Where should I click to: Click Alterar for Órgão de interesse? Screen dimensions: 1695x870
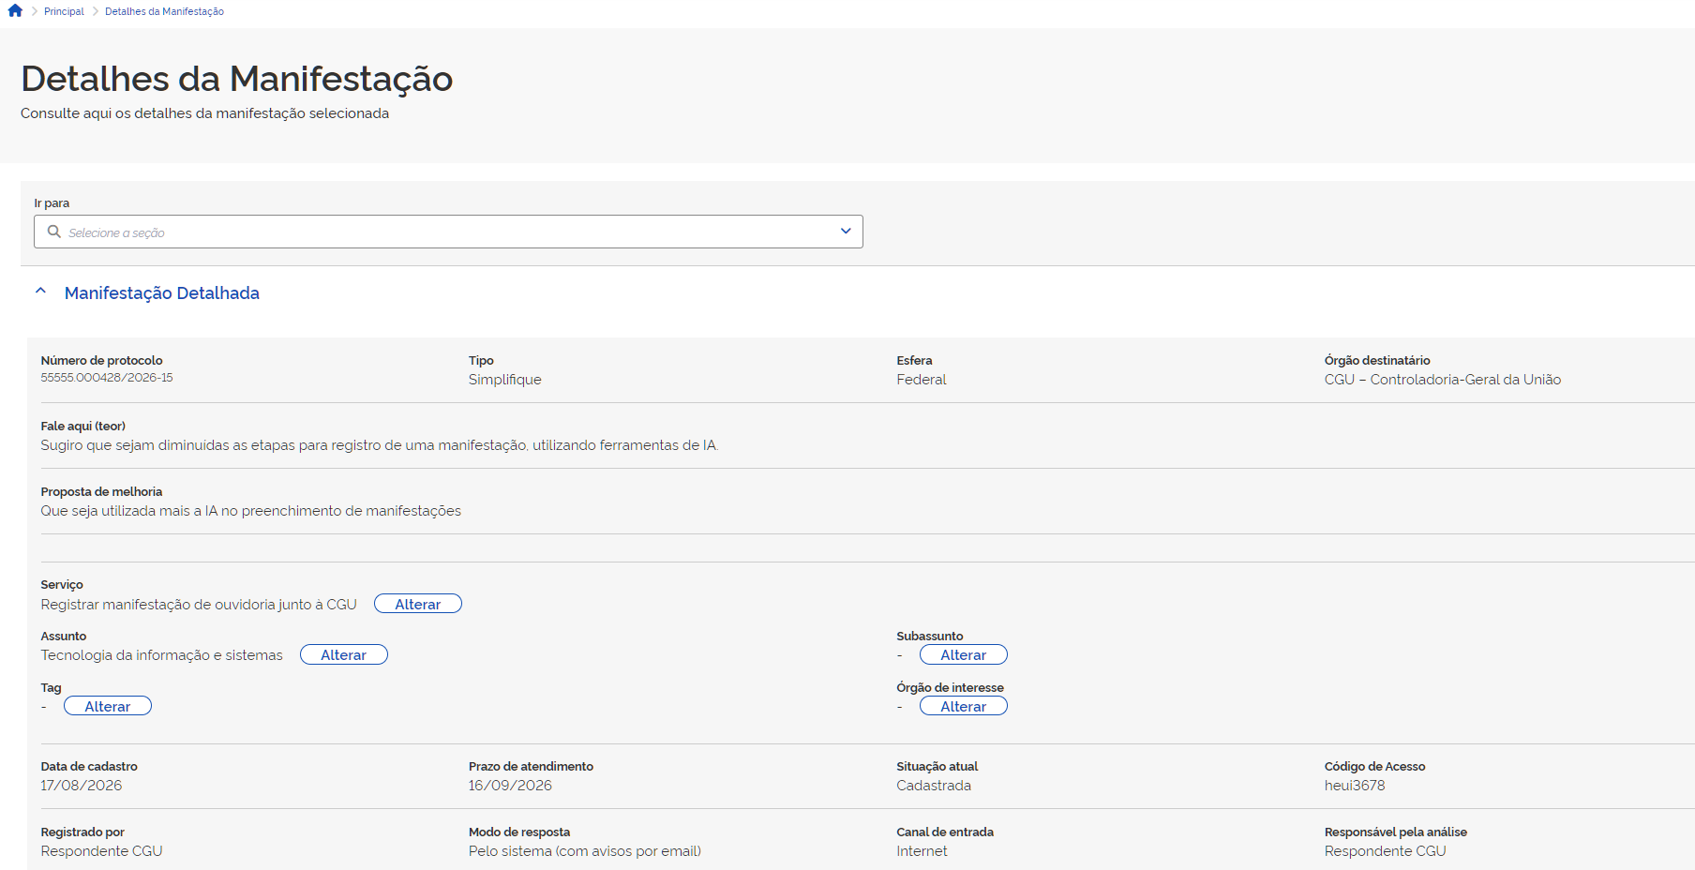coord(964,706)
